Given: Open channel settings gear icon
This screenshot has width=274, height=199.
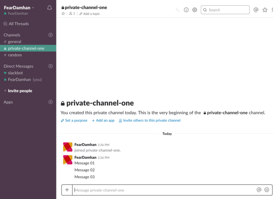Looking at the screenshot, I should [195, 10].
